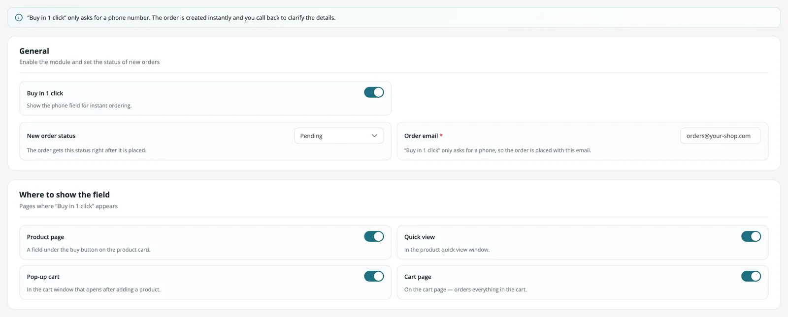Click the Product page label
788x317 pixels.
click(x=45, y=237)
